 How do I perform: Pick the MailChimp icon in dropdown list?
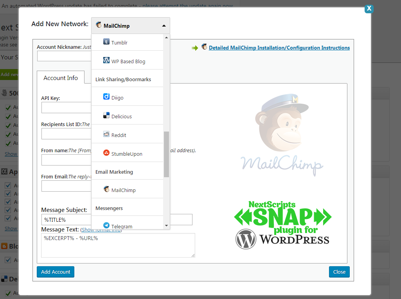[106, 189]
